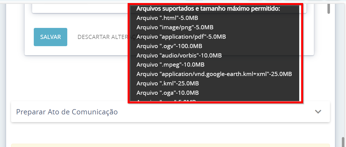This screenshot has height=147, width=346.
Task: Click the ".mpeg"-10.0MB tooltip line
Action: click(x=170, y=65)
